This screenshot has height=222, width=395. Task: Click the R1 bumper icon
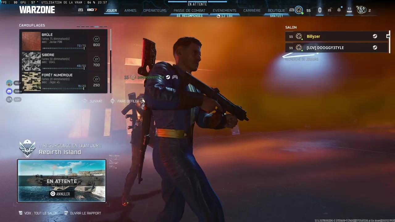click(x=291, y=10)
